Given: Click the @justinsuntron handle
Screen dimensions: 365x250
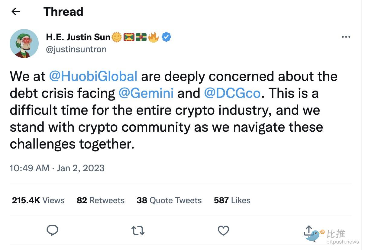Looking at the screenshot, I should click(x=76, y=49).
